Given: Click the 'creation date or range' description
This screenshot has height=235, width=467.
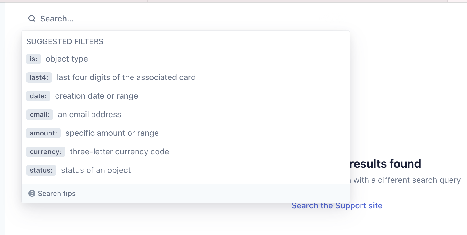Looking at the screenshot, I should (96, 96).
